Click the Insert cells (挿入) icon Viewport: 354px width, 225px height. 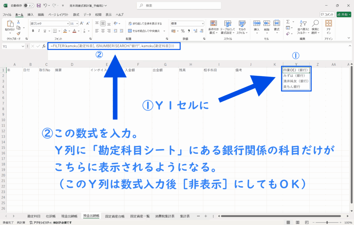coord(257,23)
